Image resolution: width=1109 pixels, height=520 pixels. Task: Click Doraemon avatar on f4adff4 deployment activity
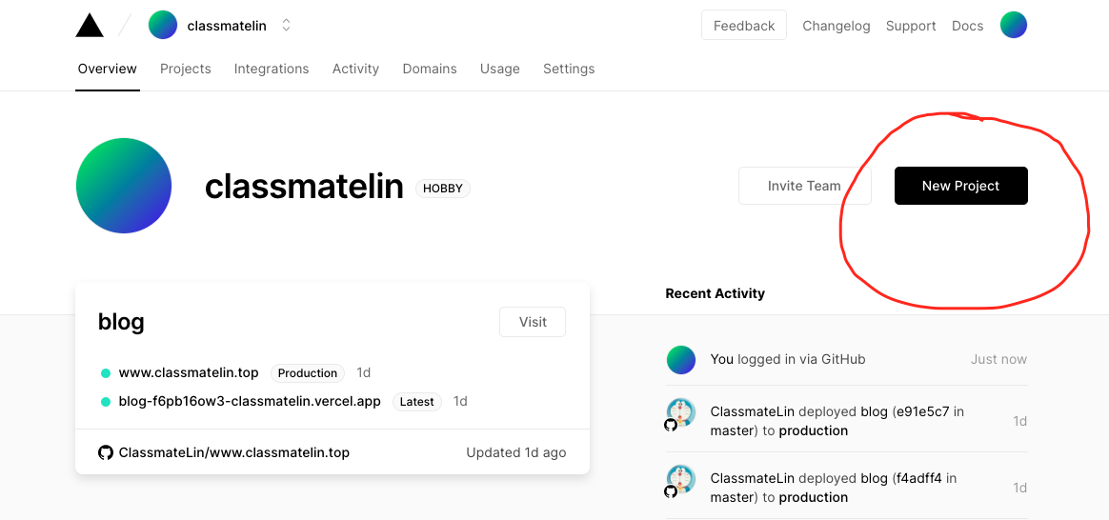click(681, 478)
